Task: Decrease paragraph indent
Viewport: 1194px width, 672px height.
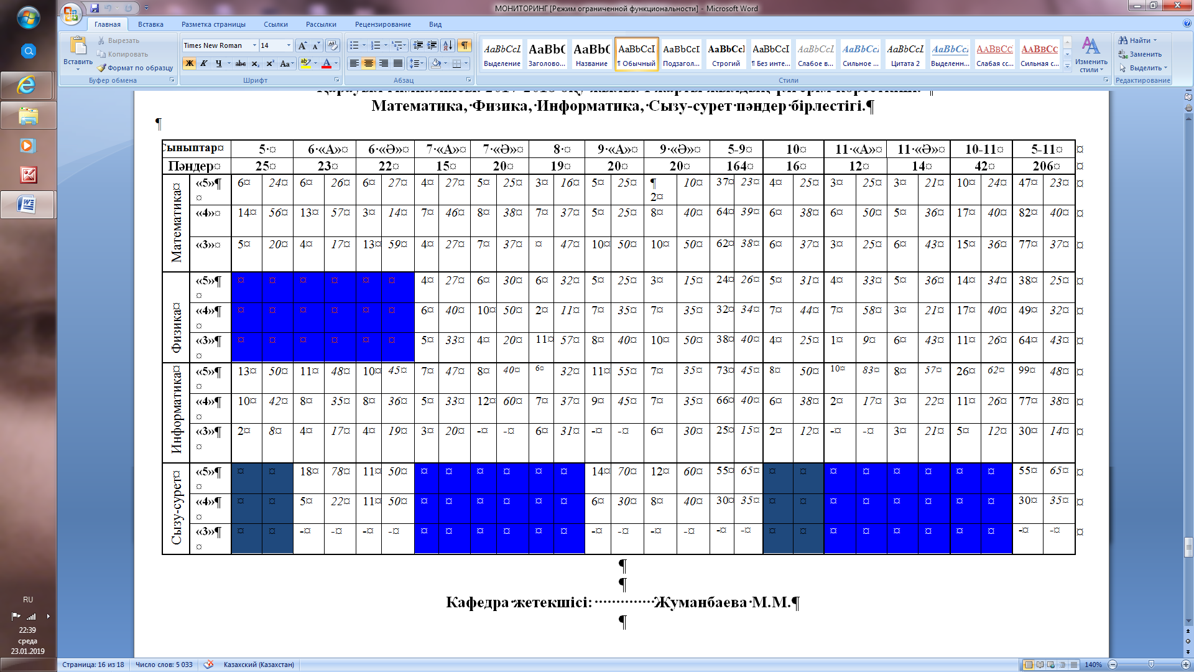Action: 418,45
